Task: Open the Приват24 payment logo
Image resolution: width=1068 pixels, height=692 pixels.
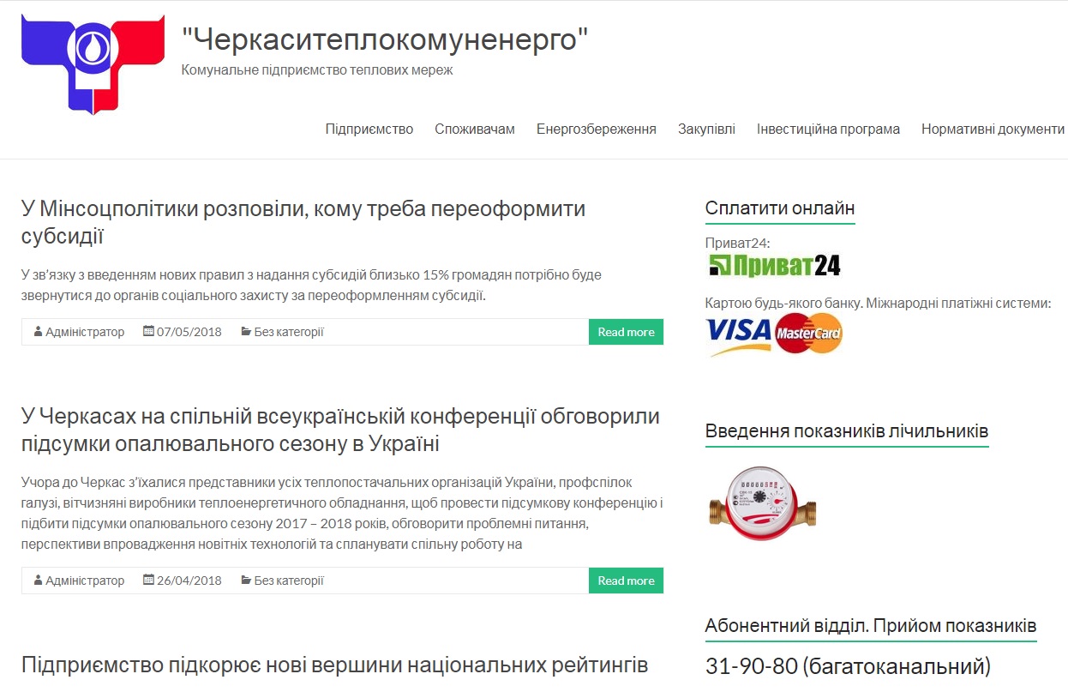Action: [774, 266]
